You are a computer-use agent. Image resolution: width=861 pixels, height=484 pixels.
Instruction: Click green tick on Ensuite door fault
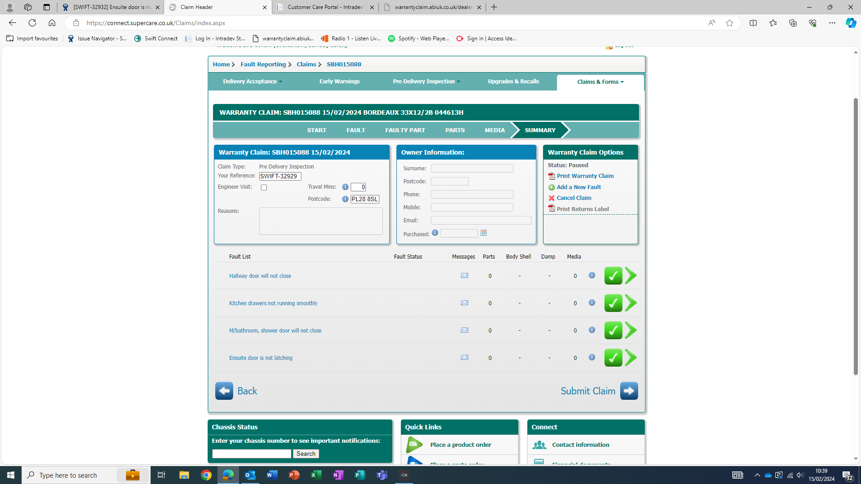(613, 358)
